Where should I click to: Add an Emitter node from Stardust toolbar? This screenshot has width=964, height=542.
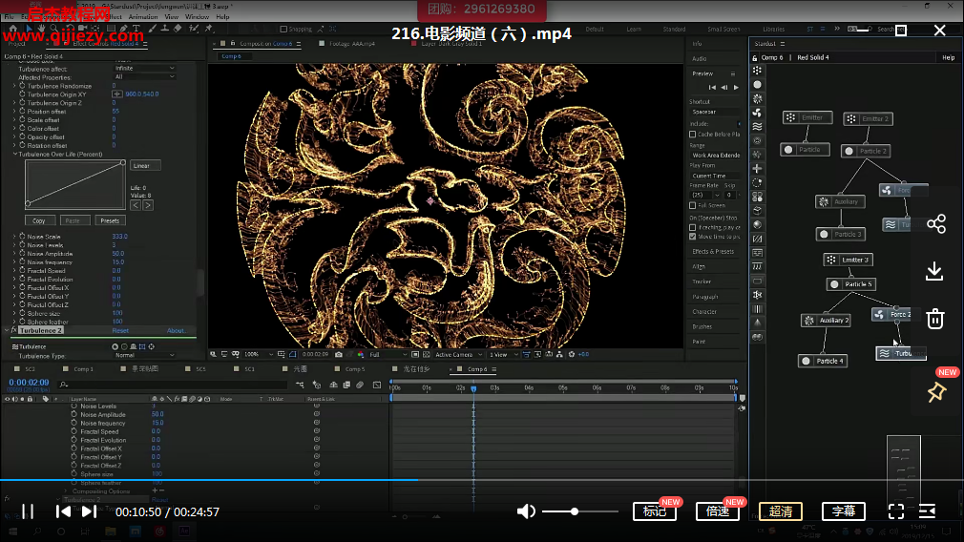pyautogui.click(x=758, y=71)
